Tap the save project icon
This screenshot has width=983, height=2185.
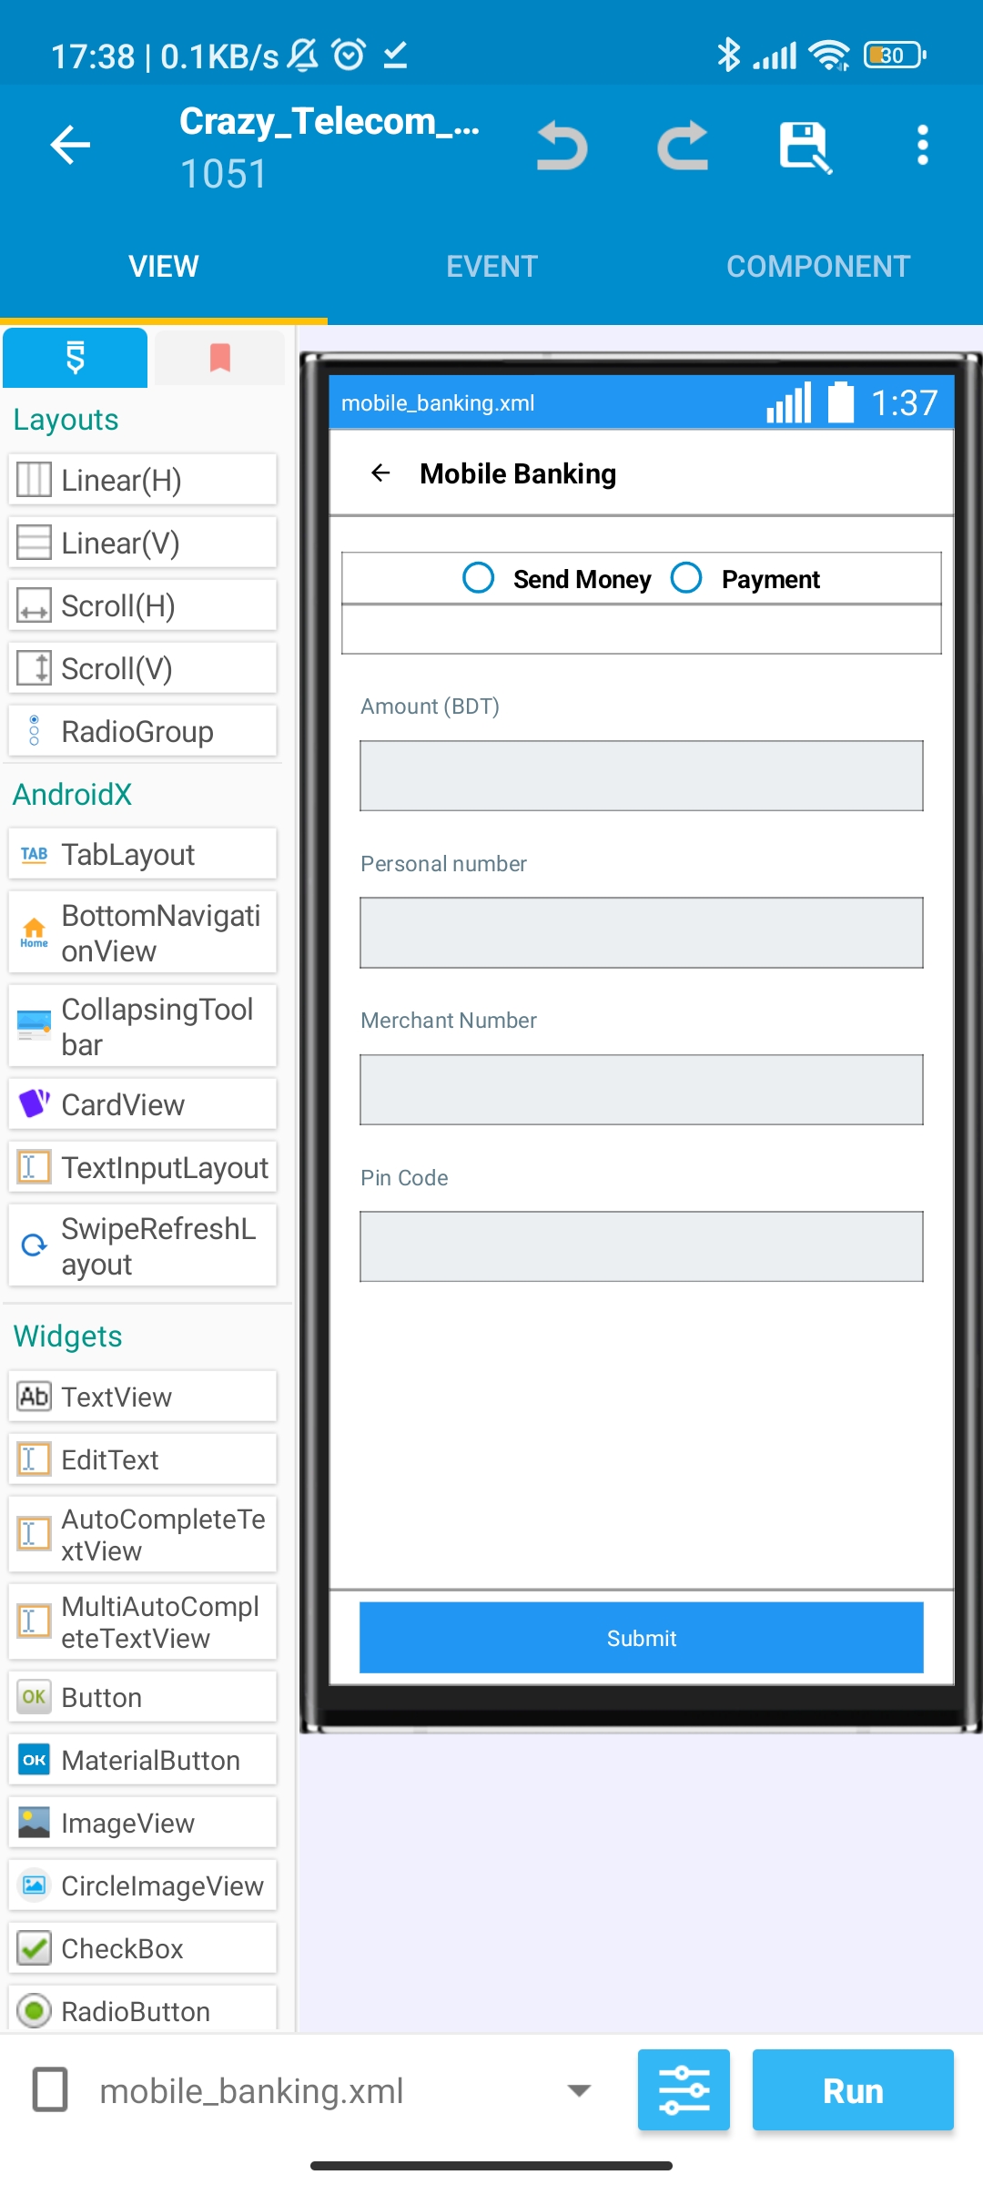805,146
